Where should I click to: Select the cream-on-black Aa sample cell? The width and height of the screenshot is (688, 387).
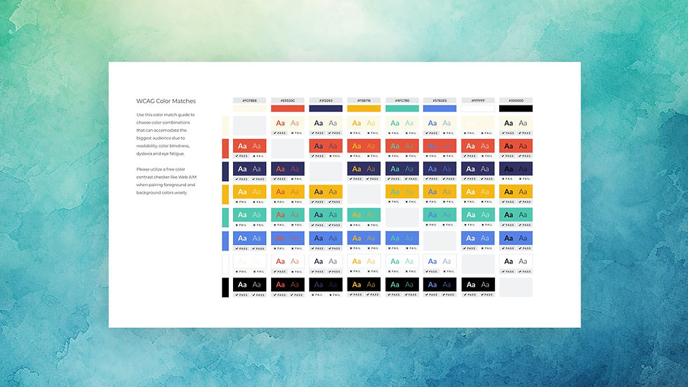(x=249, y=284)
